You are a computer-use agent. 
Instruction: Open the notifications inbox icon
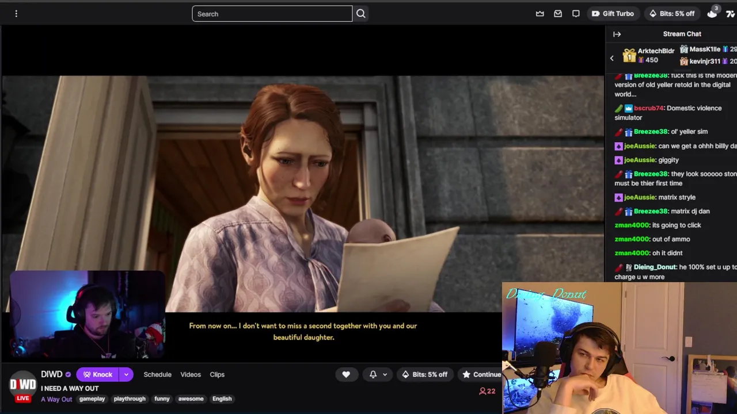click(558, 14)
